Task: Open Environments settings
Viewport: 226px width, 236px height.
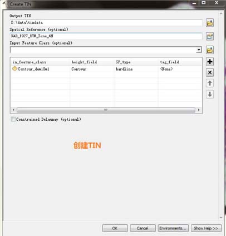Action: tap(173, 228)
